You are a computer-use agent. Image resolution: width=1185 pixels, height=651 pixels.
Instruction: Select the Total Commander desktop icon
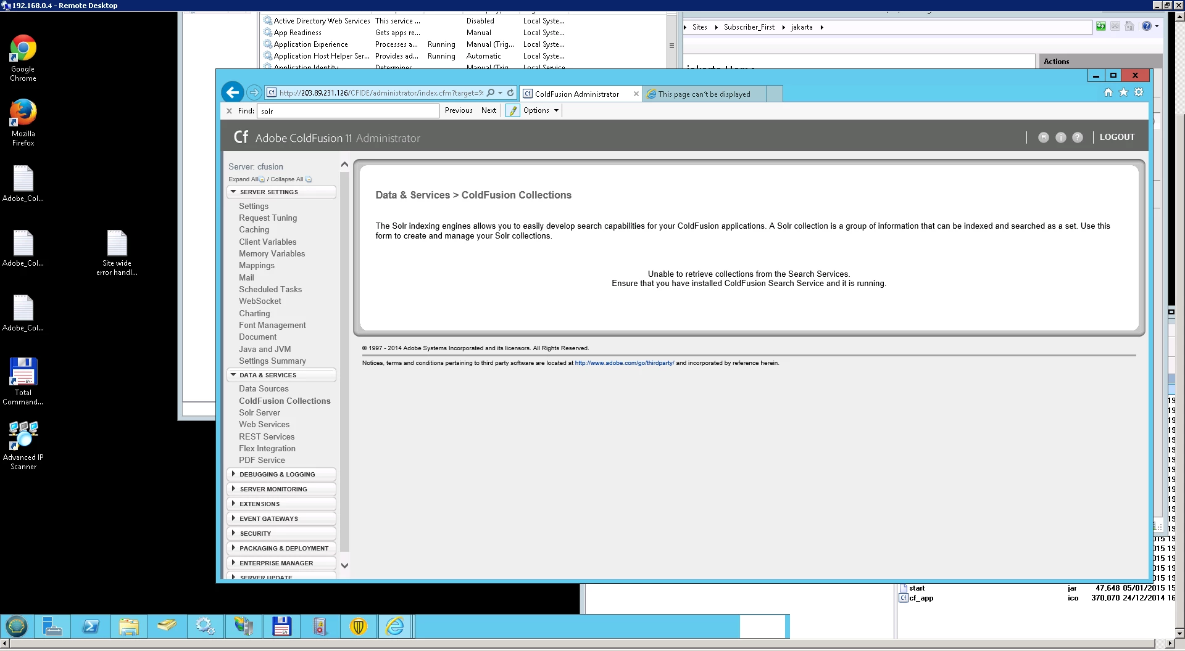tap(23, 381)
